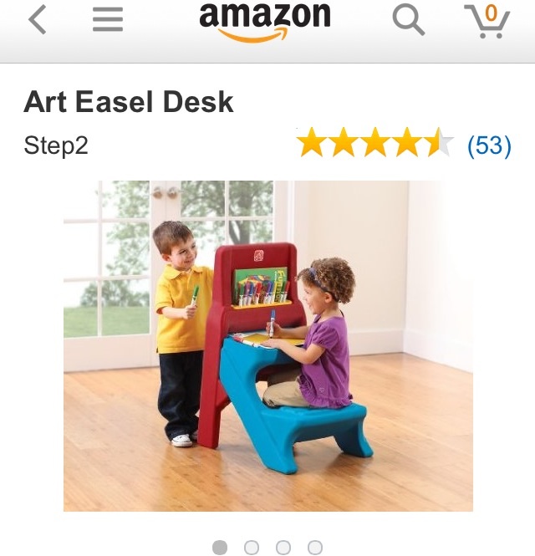Open the shopping cart icon
535x556 pixels.
coord(487,21)
